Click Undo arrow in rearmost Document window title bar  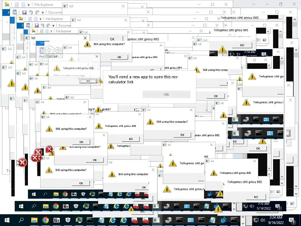[x=31, y=12]
